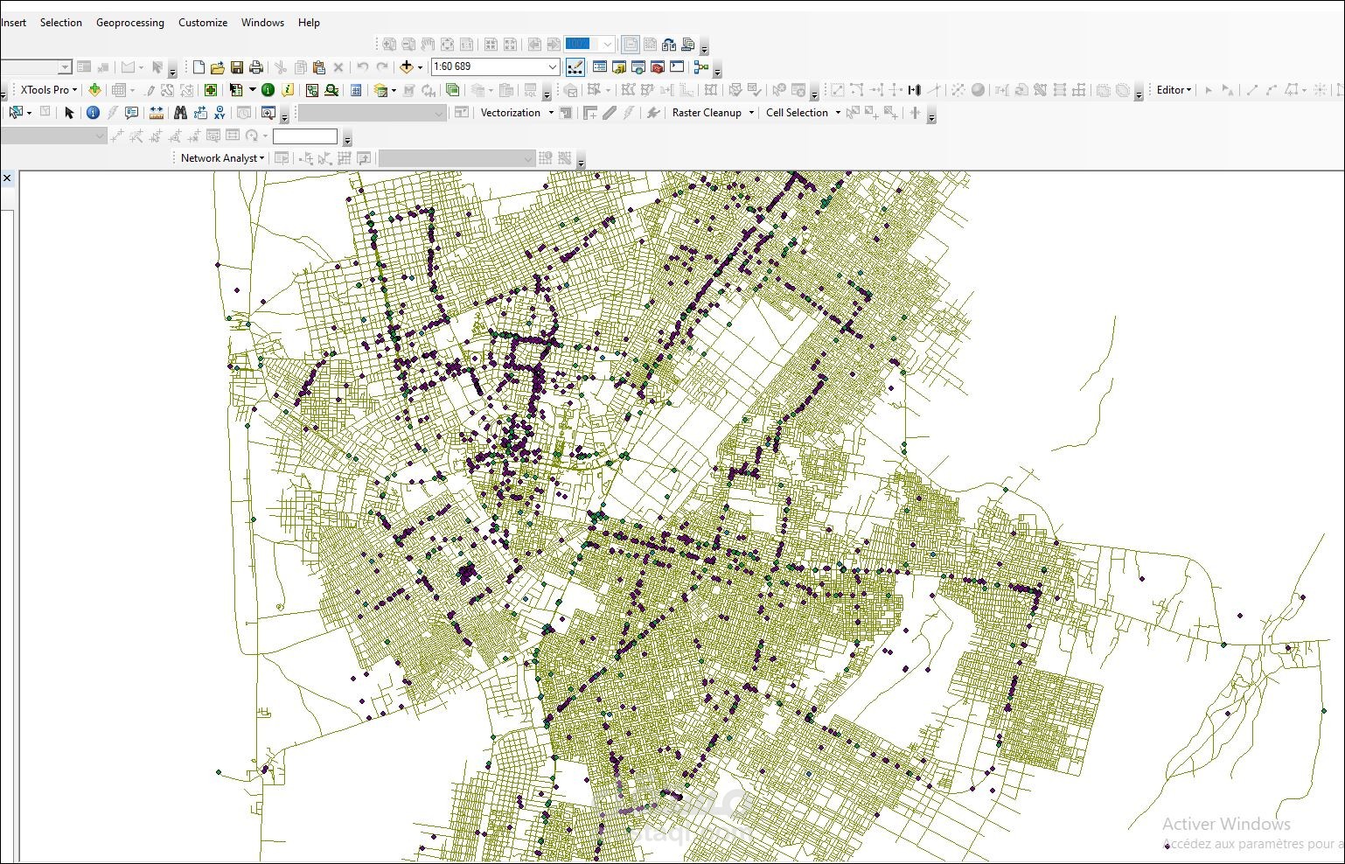The width and height of the screenshot is (1345, 864).
Task: Activate the Measure ruler tool
Action: tap(157, 113)
